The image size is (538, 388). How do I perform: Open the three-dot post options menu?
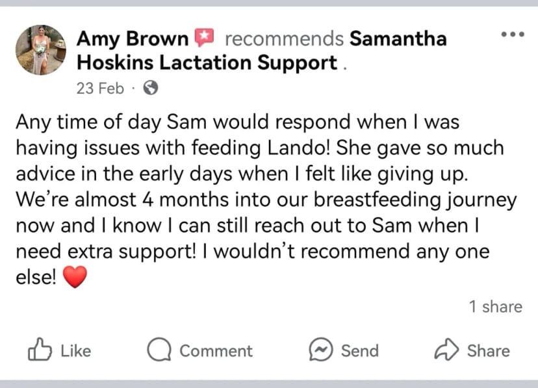[x=513, y=34]
